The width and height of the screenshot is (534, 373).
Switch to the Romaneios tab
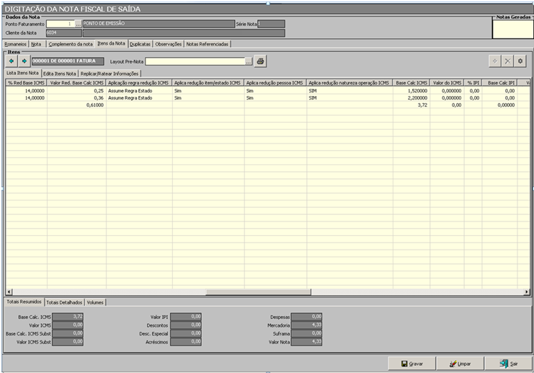[16, 44]
